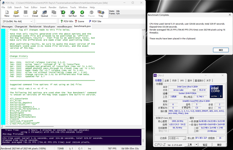Open the Text menu
The height and width of the screenshot is (150, 233).
pyautogui.click(x=26, y=7)
